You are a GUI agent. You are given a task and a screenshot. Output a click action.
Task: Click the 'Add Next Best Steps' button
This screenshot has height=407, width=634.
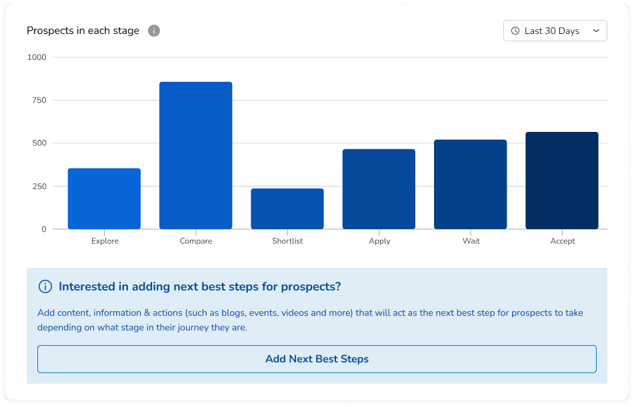point(317,359)
